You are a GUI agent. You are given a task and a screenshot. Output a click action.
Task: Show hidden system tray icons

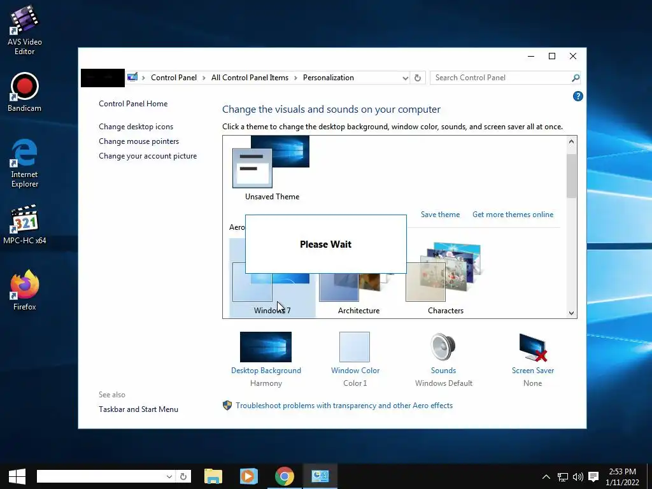coord(546,477)
